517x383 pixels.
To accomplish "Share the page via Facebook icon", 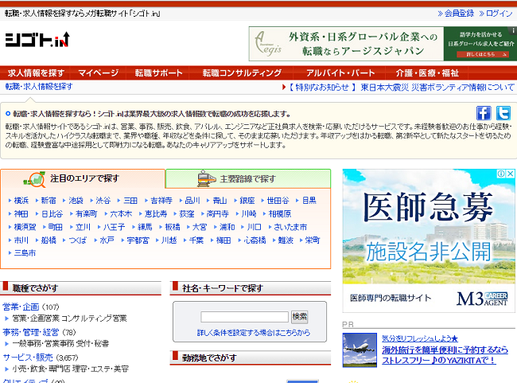I will tap(484, 113).
